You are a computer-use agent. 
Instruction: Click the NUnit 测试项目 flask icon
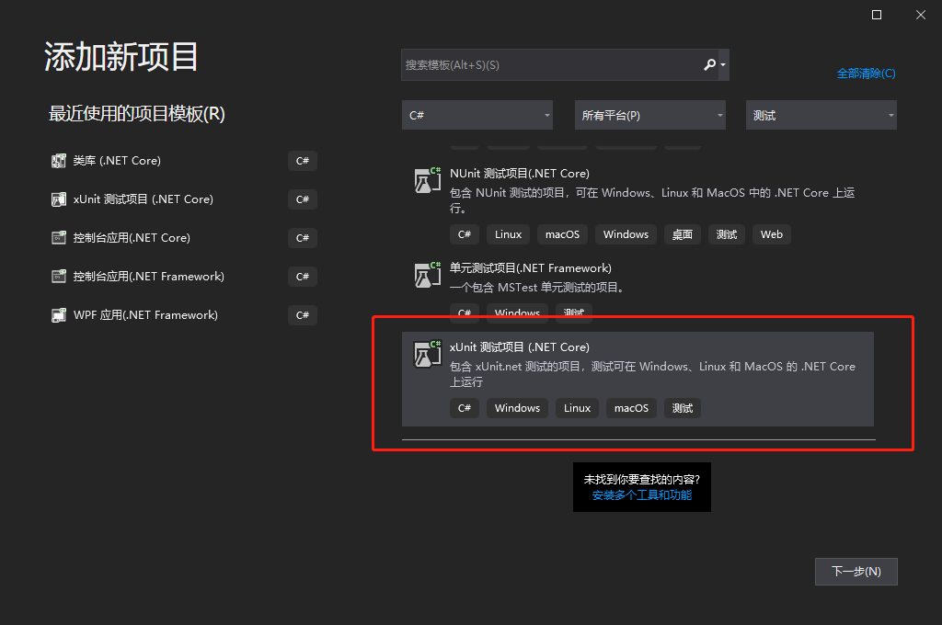click(427, 180)
